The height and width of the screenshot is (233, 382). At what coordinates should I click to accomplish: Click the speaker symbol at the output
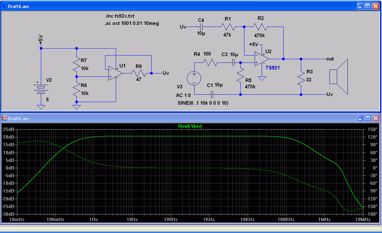click(339, 77)
